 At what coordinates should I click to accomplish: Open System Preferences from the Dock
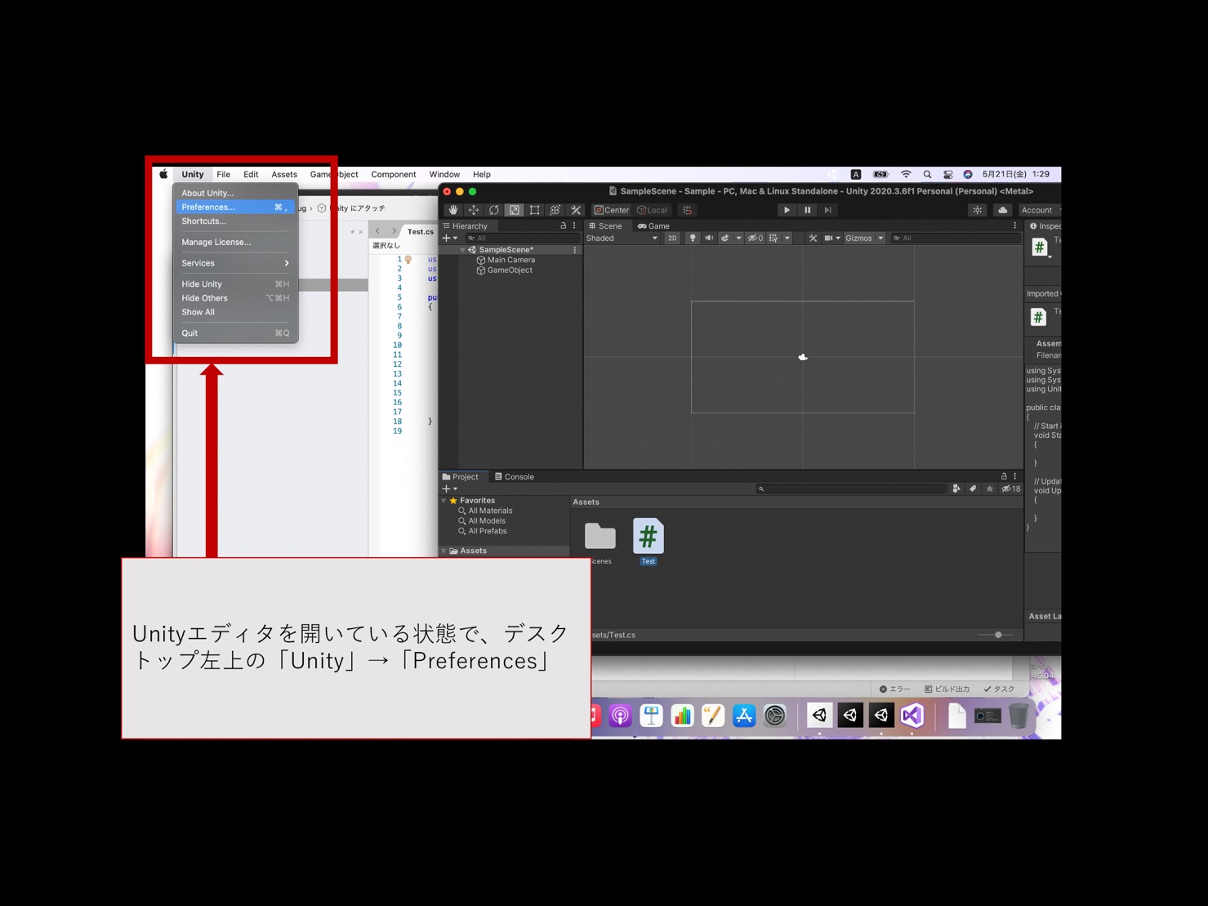click(x=775, y=716)
